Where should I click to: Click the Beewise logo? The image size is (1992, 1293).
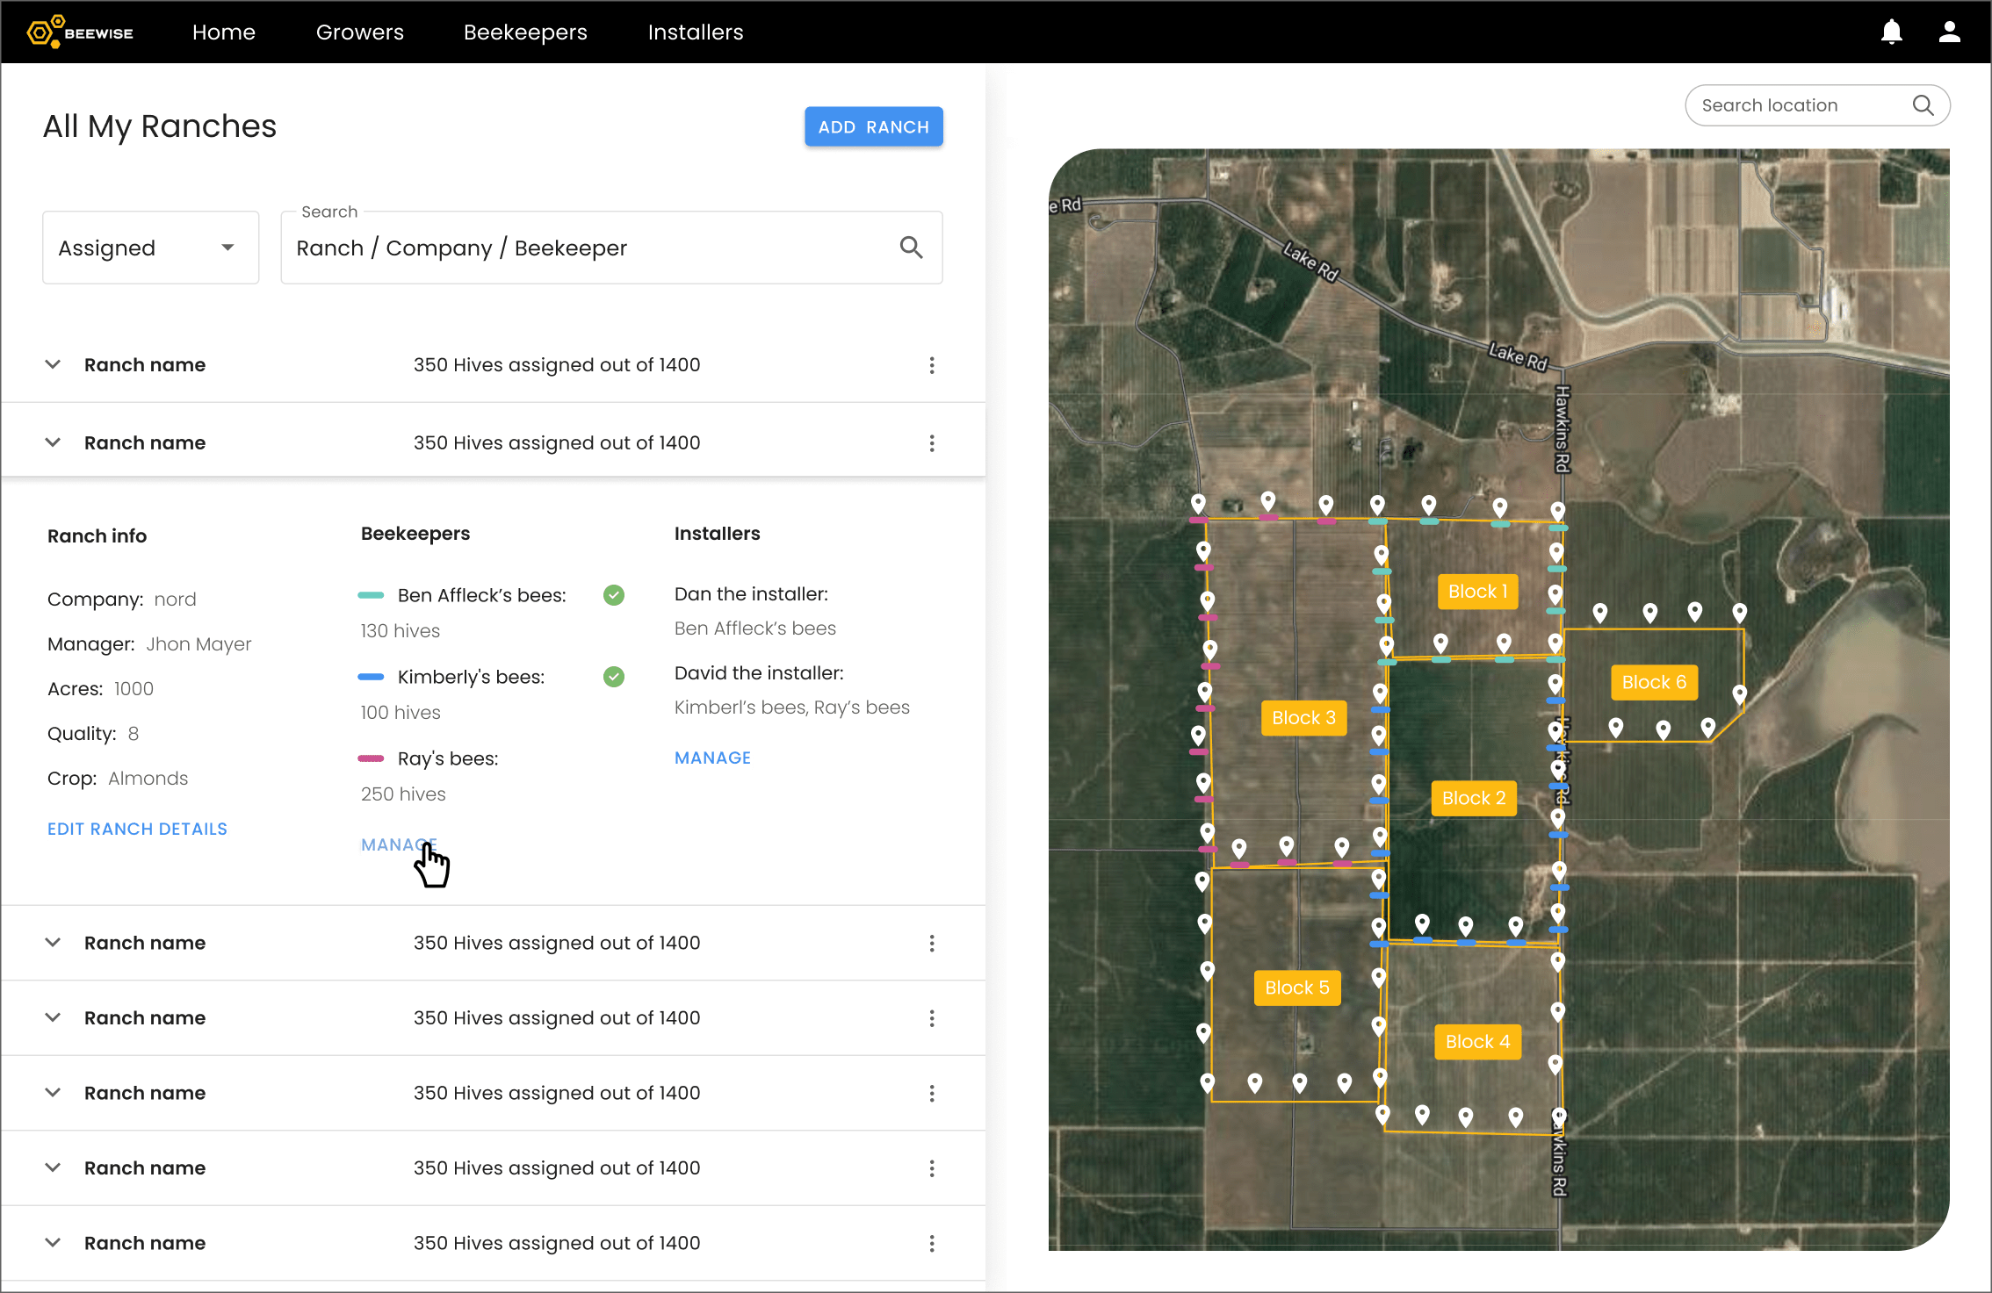pos(81,32)
